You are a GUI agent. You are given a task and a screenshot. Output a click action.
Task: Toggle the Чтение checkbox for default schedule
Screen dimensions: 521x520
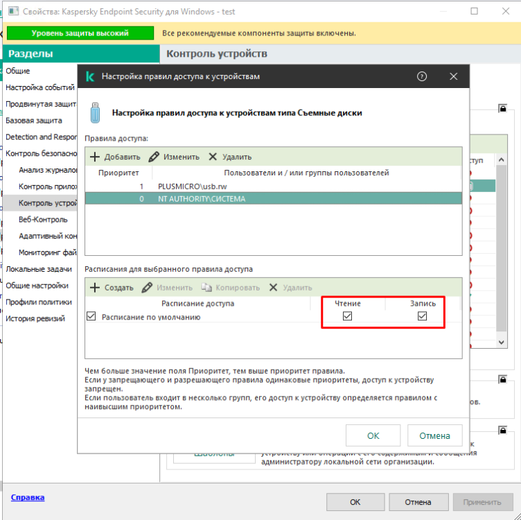click(x=347, y=316)
